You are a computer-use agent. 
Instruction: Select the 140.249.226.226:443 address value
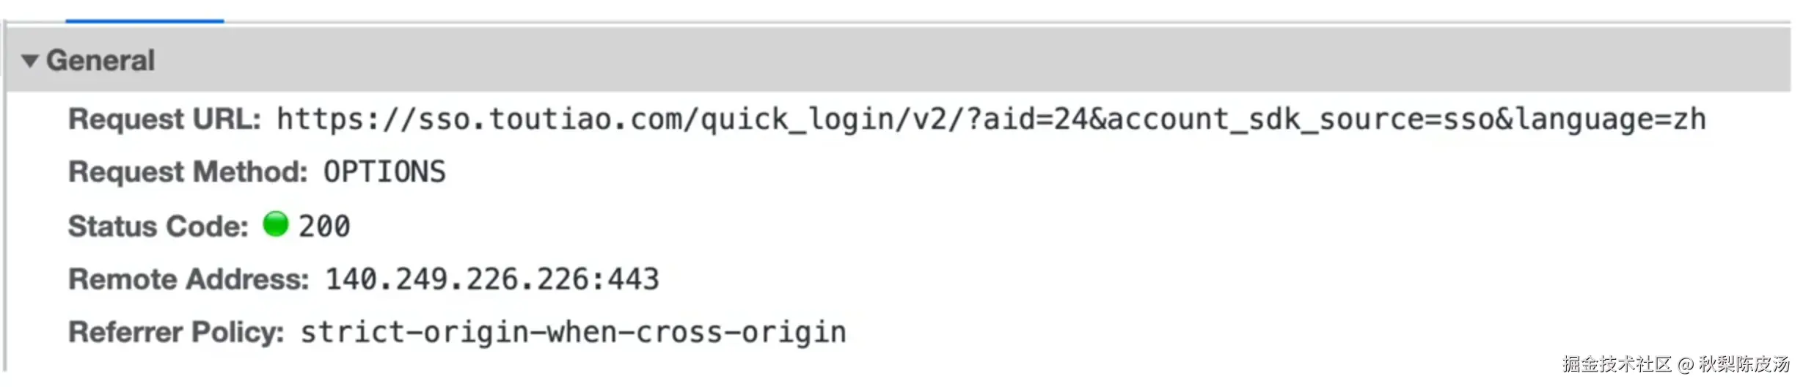492,279
